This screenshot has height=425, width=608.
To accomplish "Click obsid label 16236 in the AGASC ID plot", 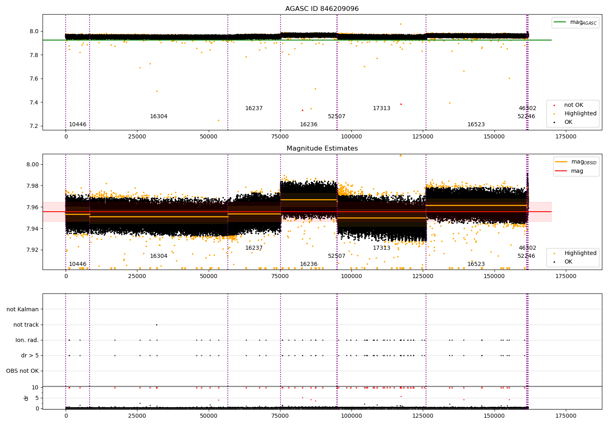I will tap(308, 125).
